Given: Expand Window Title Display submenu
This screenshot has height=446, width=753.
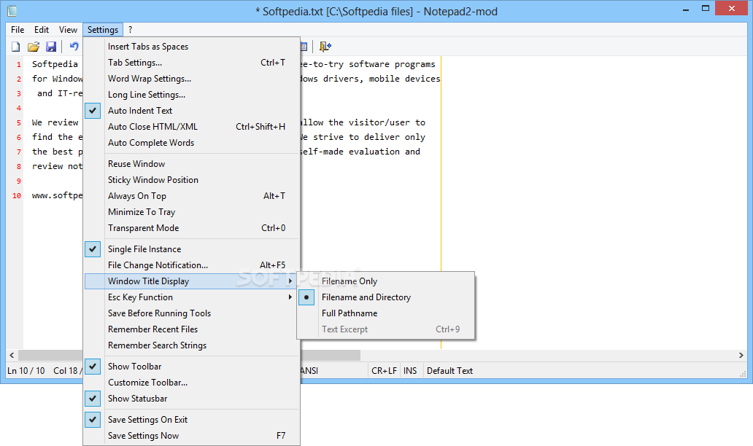Looking at the screenshot, I should pos(191,281).
